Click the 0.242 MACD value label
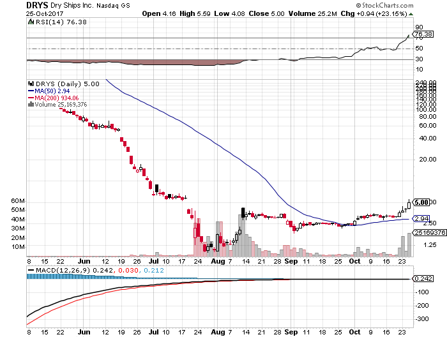 click(423, 279)
